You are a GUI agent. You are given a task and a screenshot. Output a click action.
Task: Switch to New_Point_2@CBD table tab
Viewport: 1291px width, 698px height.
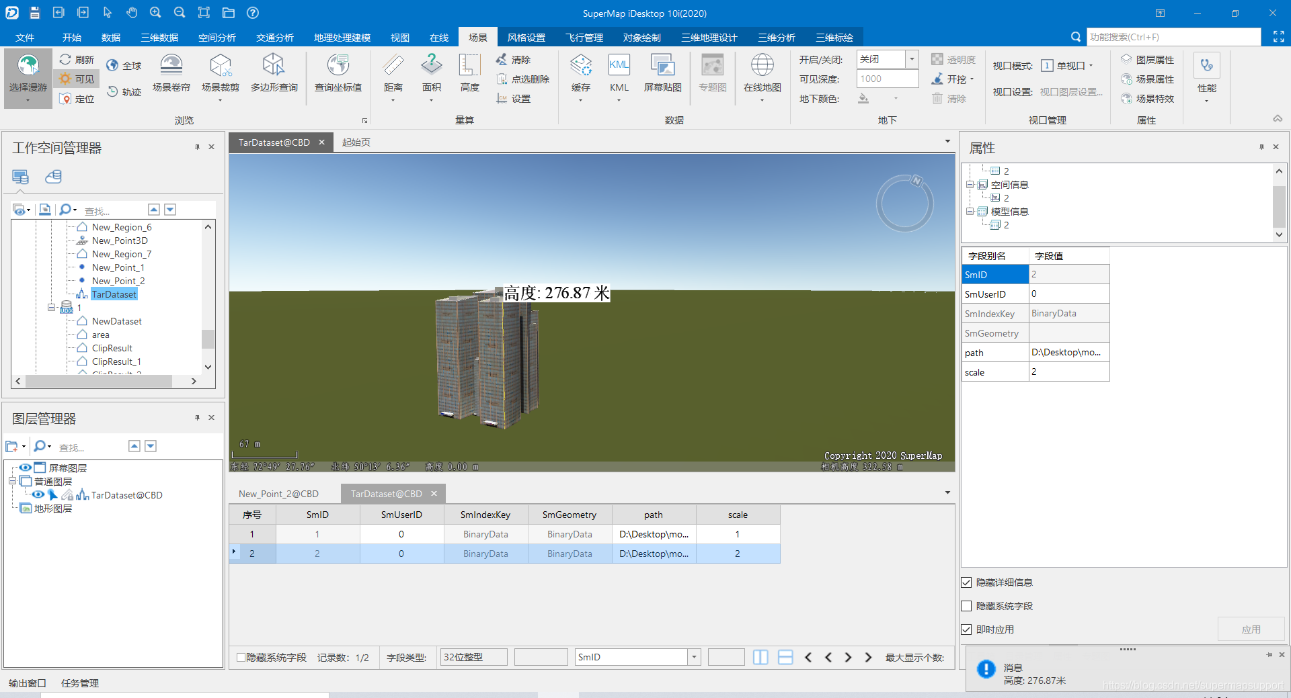pos(278,494)
